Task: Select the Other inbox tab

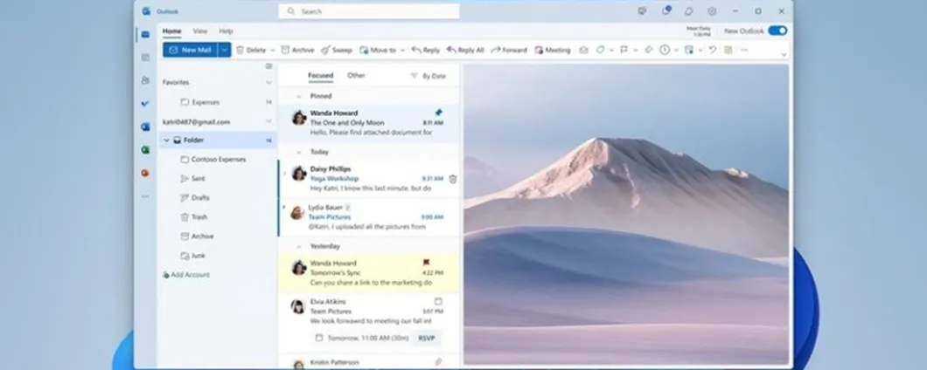Action: [356, 76]
